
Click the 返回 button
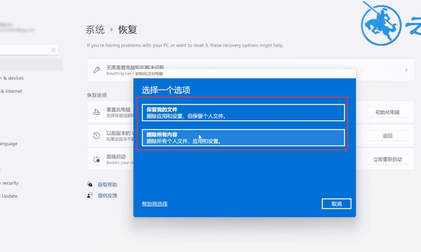point(387,136)
